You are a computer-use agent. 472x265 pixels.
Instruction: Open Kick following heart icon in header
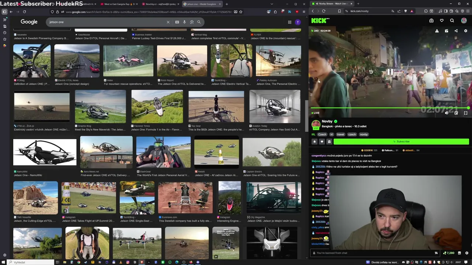pyautogui.click(x=442, y=21)
